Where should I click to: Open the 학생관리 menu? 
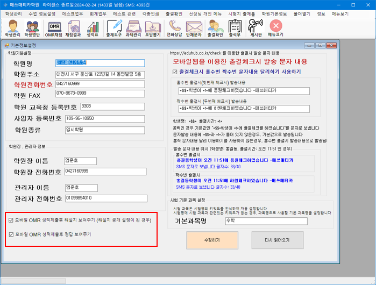coord(13,14)
